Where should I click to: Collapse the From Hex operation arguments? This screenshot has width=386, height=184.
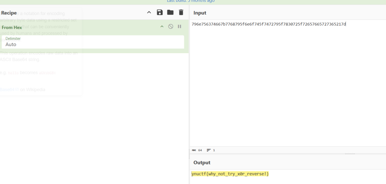(x=162, y=26)
